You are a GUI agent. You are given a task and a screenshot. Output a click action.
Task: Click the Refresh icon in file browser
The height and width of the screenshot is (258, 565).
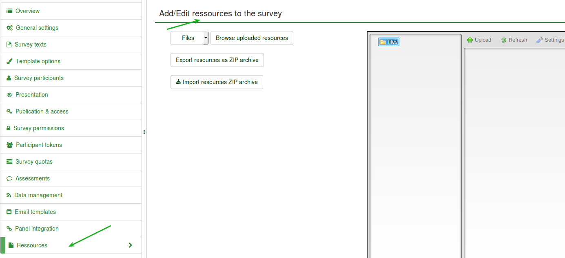pyautogui.click(x=504, y=40)
